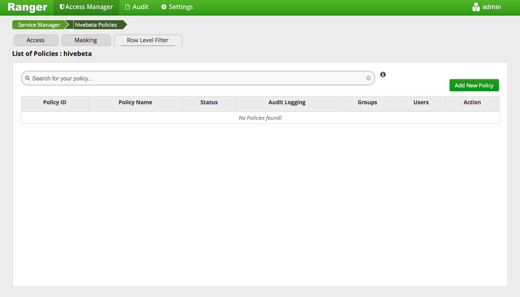Switch to the Masking tab

86,40
